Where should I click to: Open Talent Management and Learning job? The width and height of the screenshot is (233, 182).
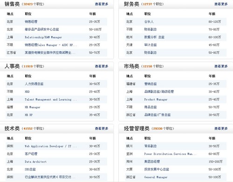tap(51, 99)
